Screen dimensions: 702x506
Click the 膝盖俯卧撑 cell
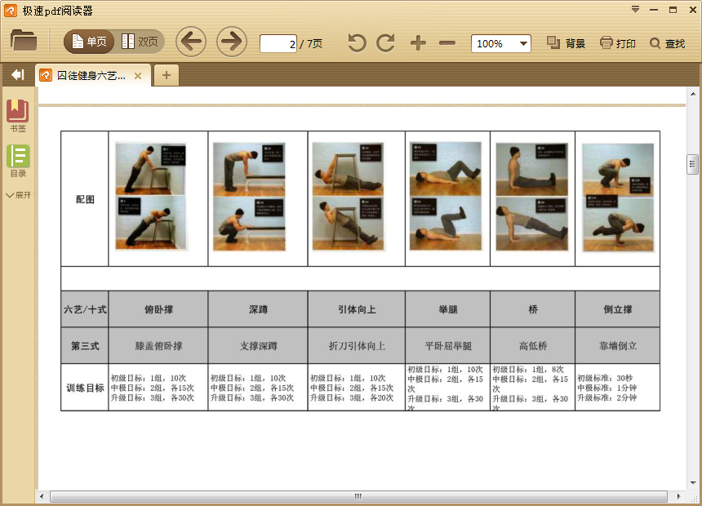(158, 346)
